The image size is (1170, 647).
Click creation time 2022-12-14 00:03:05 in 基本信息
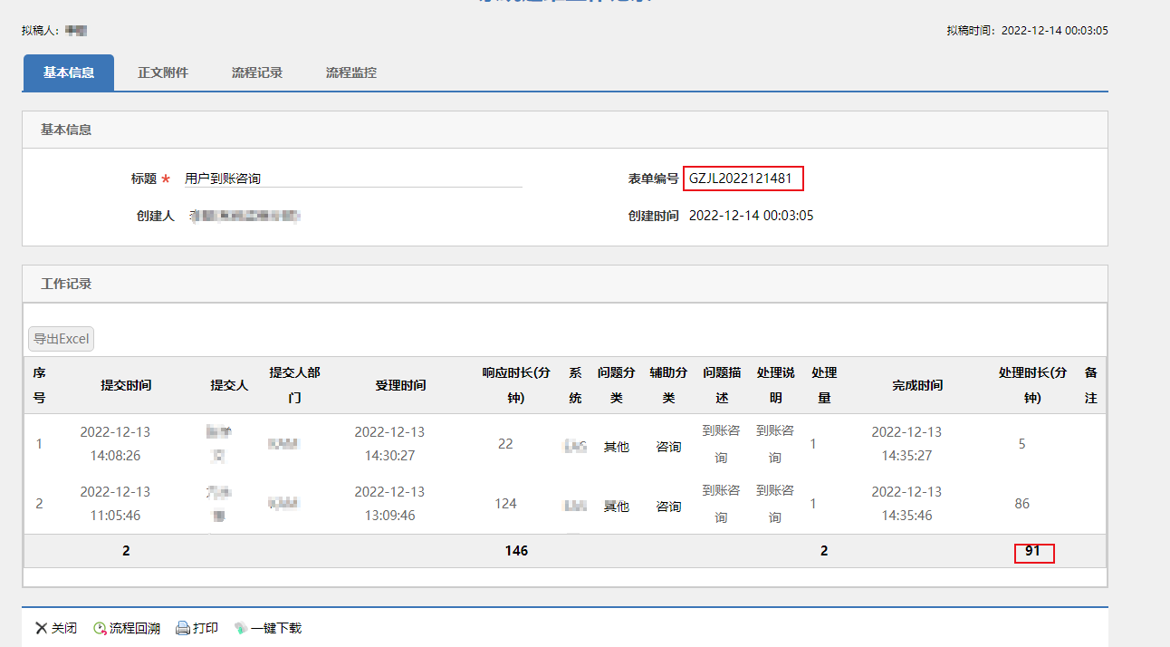(752, 216)
